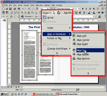The height and width of the screenshot is (96, 107).
Task: Click the Save floppy disk icon
Action: [10, 9]
